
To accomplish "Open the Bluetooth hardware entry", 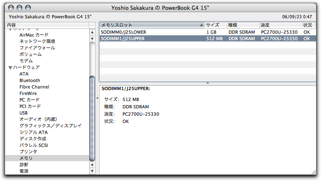I will pyautogui.click(x=30, y=80).
